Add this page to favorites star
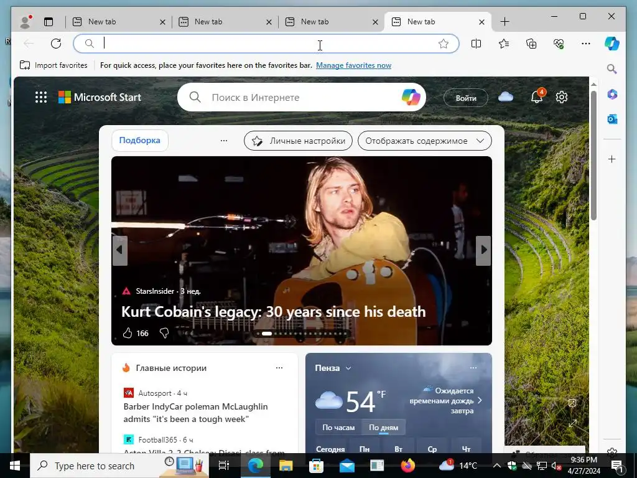Image resolution: width=637 pixels, height=478 pixels. (x=443, y=44)
